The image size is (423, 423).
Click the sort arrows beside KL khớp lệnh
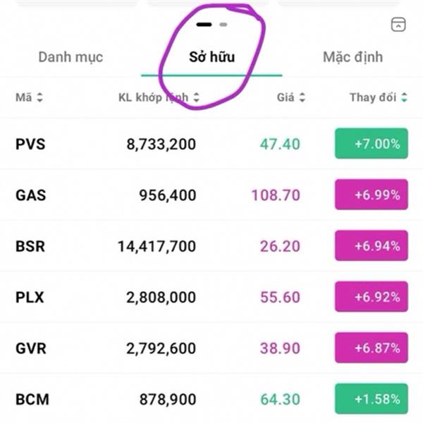click(196, 98)
